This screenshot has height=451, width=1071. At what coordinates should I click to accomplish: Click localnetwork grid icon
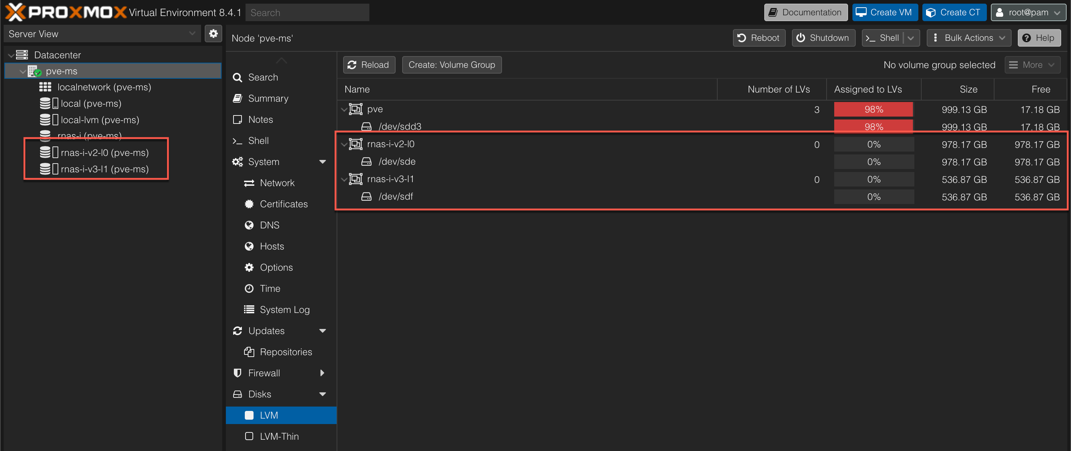tap(45, 87)
